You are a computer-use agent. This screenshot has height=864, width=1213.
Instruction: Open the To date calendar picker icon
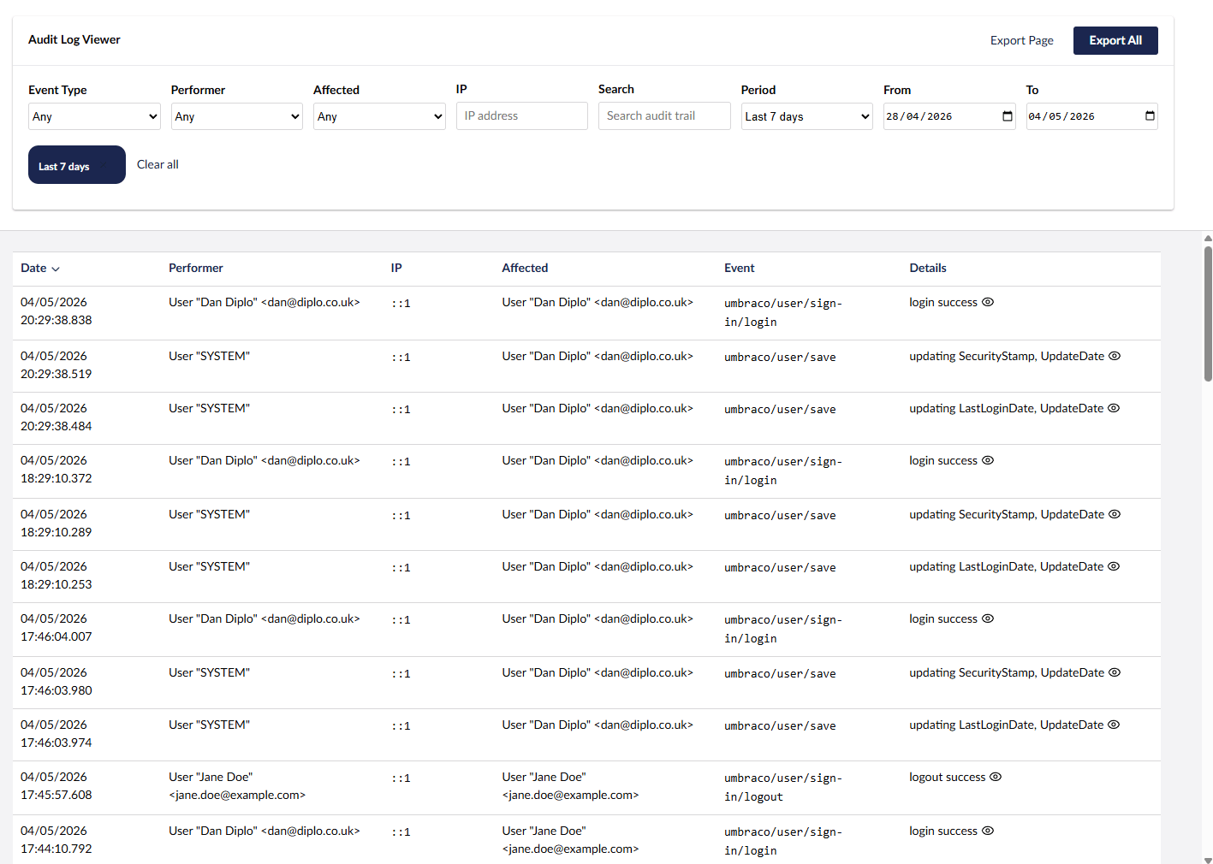pyautogui.click(x=1150, y=116)
